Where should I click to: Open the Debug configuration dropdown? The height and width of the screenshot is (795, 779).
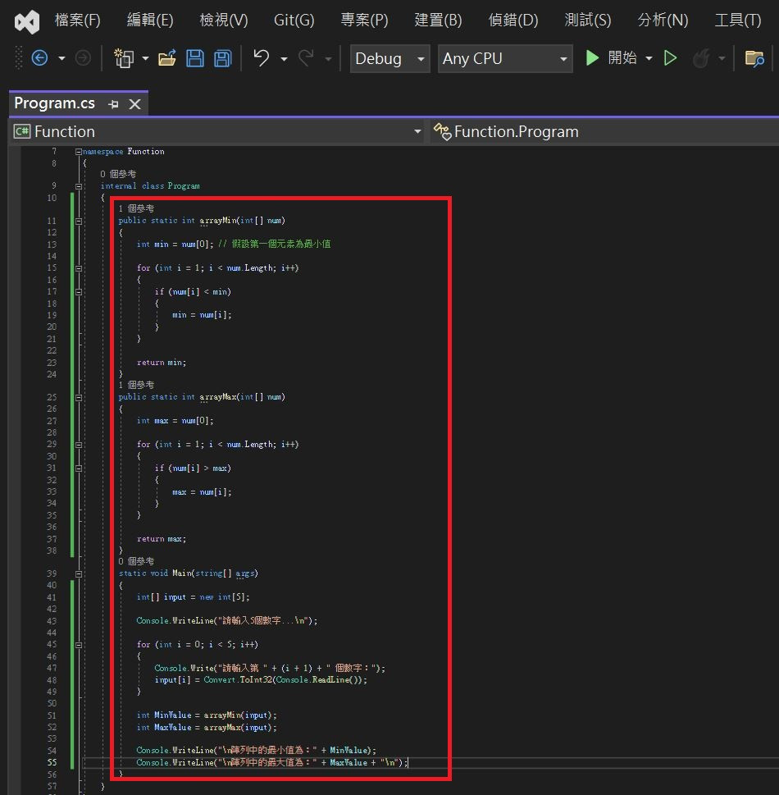pyautogui.click(x=389, y=59)
